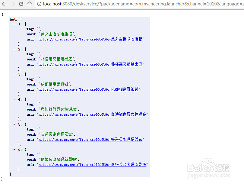Collapse JSON item 5
The image size is (244, 184).
pos(14,124)
